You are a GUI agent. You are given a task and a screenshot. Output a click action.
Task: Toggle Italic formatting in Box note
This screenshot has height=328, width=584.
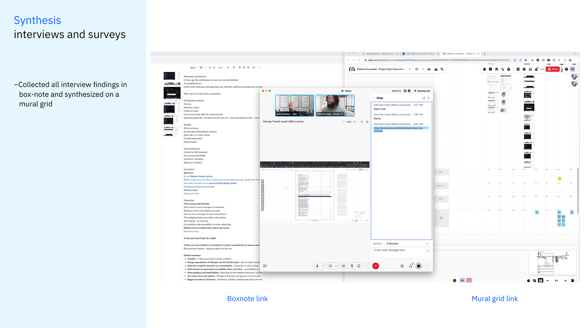point(205,68)
